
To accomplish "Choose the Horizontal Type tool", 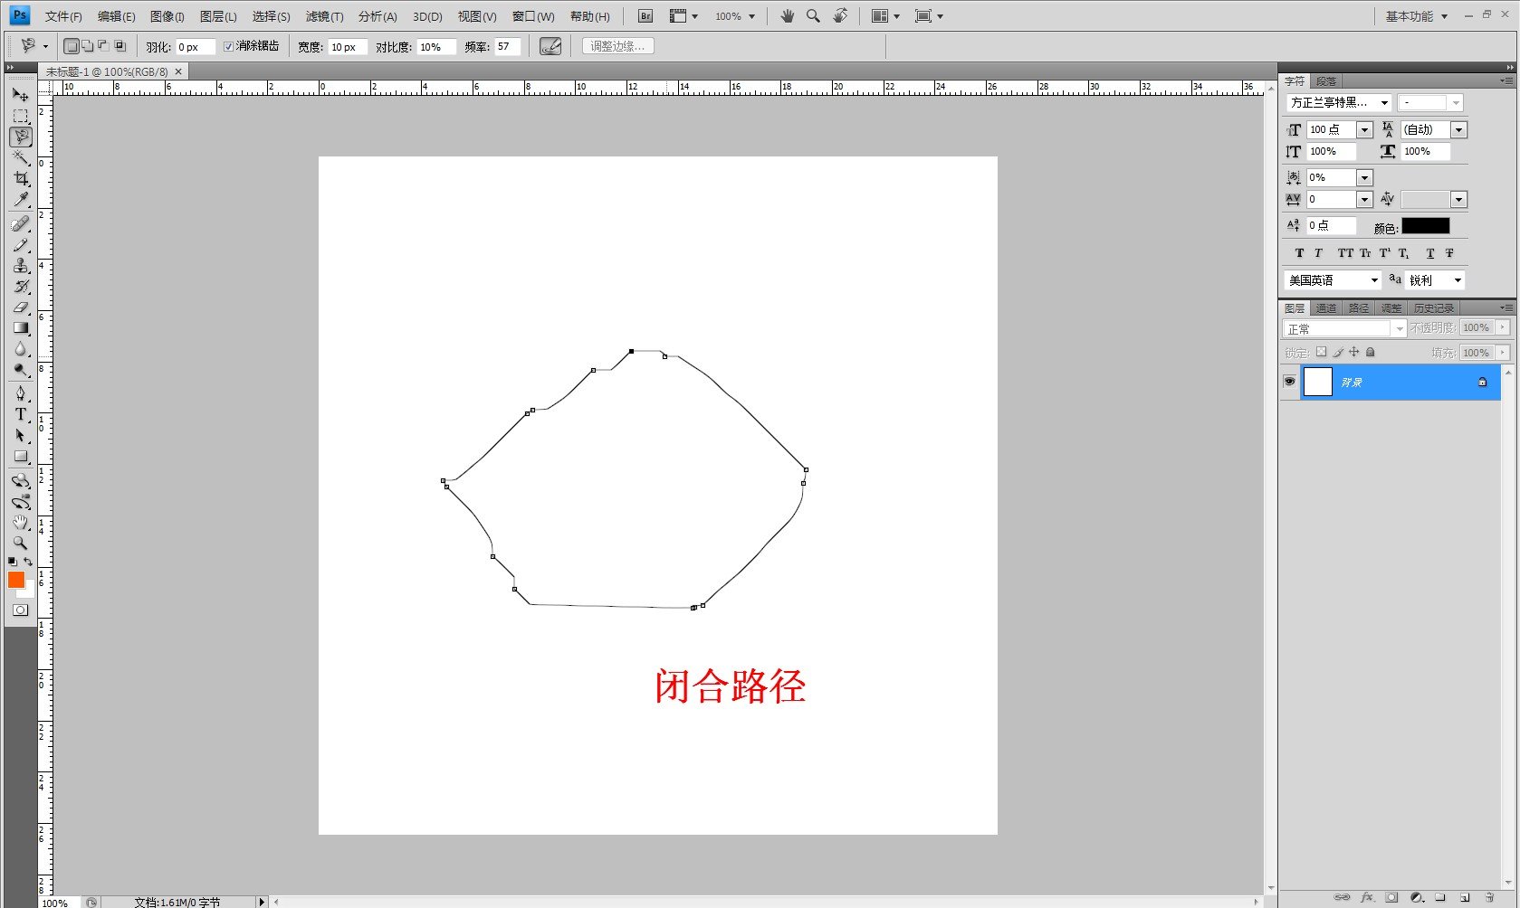I will pos(20,414).
